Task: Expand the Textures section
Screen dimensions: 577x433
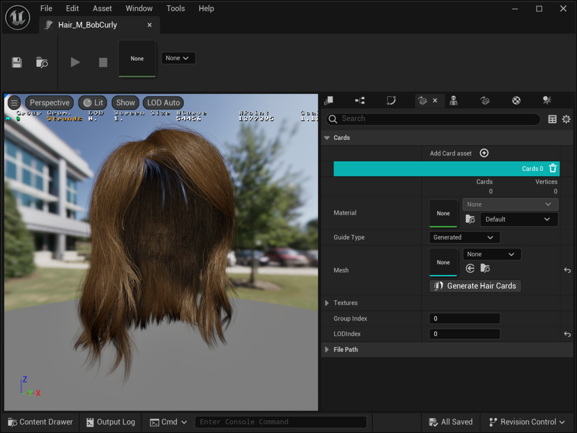Action: [x=328, y=303]
